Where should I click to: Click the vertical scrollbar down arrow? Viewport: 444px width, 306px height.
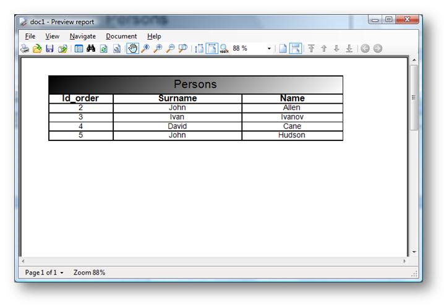click(x=414, y=252)
